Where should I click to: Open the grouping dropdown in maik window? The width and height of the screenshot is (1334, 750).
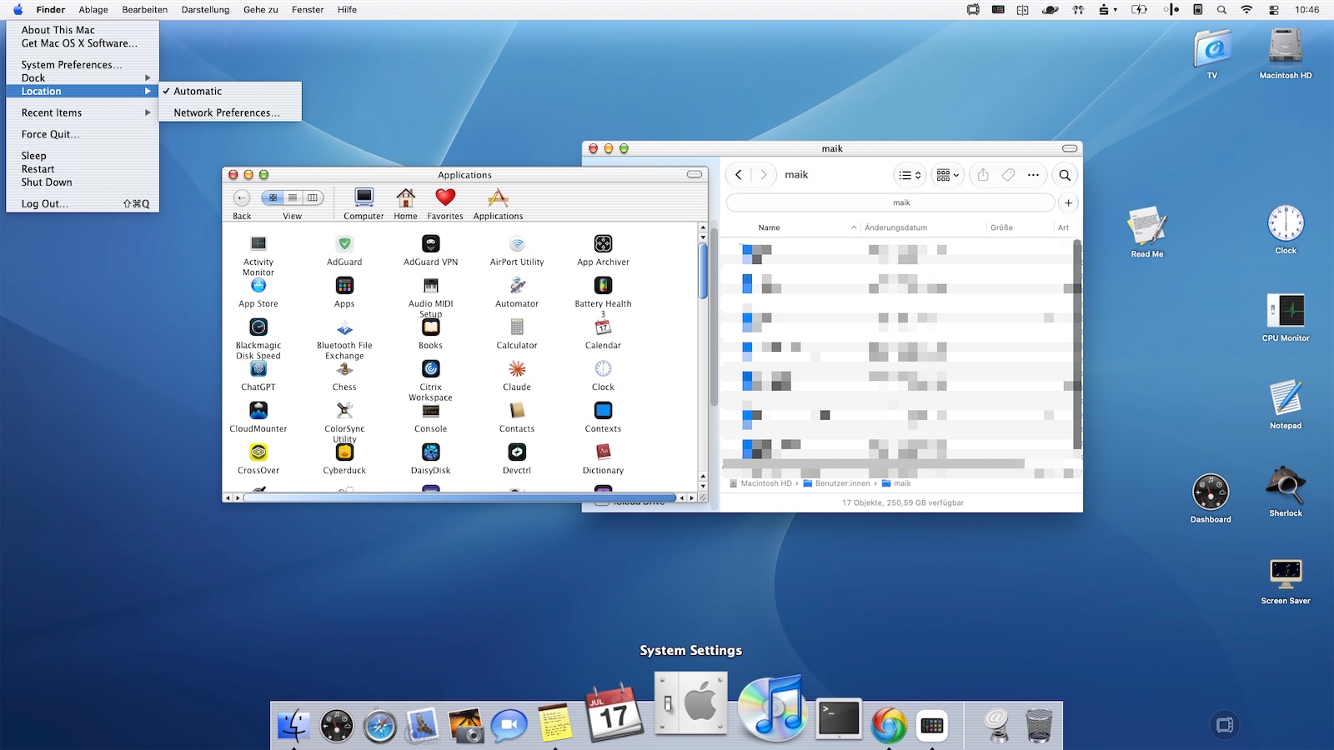coord(947,175)
